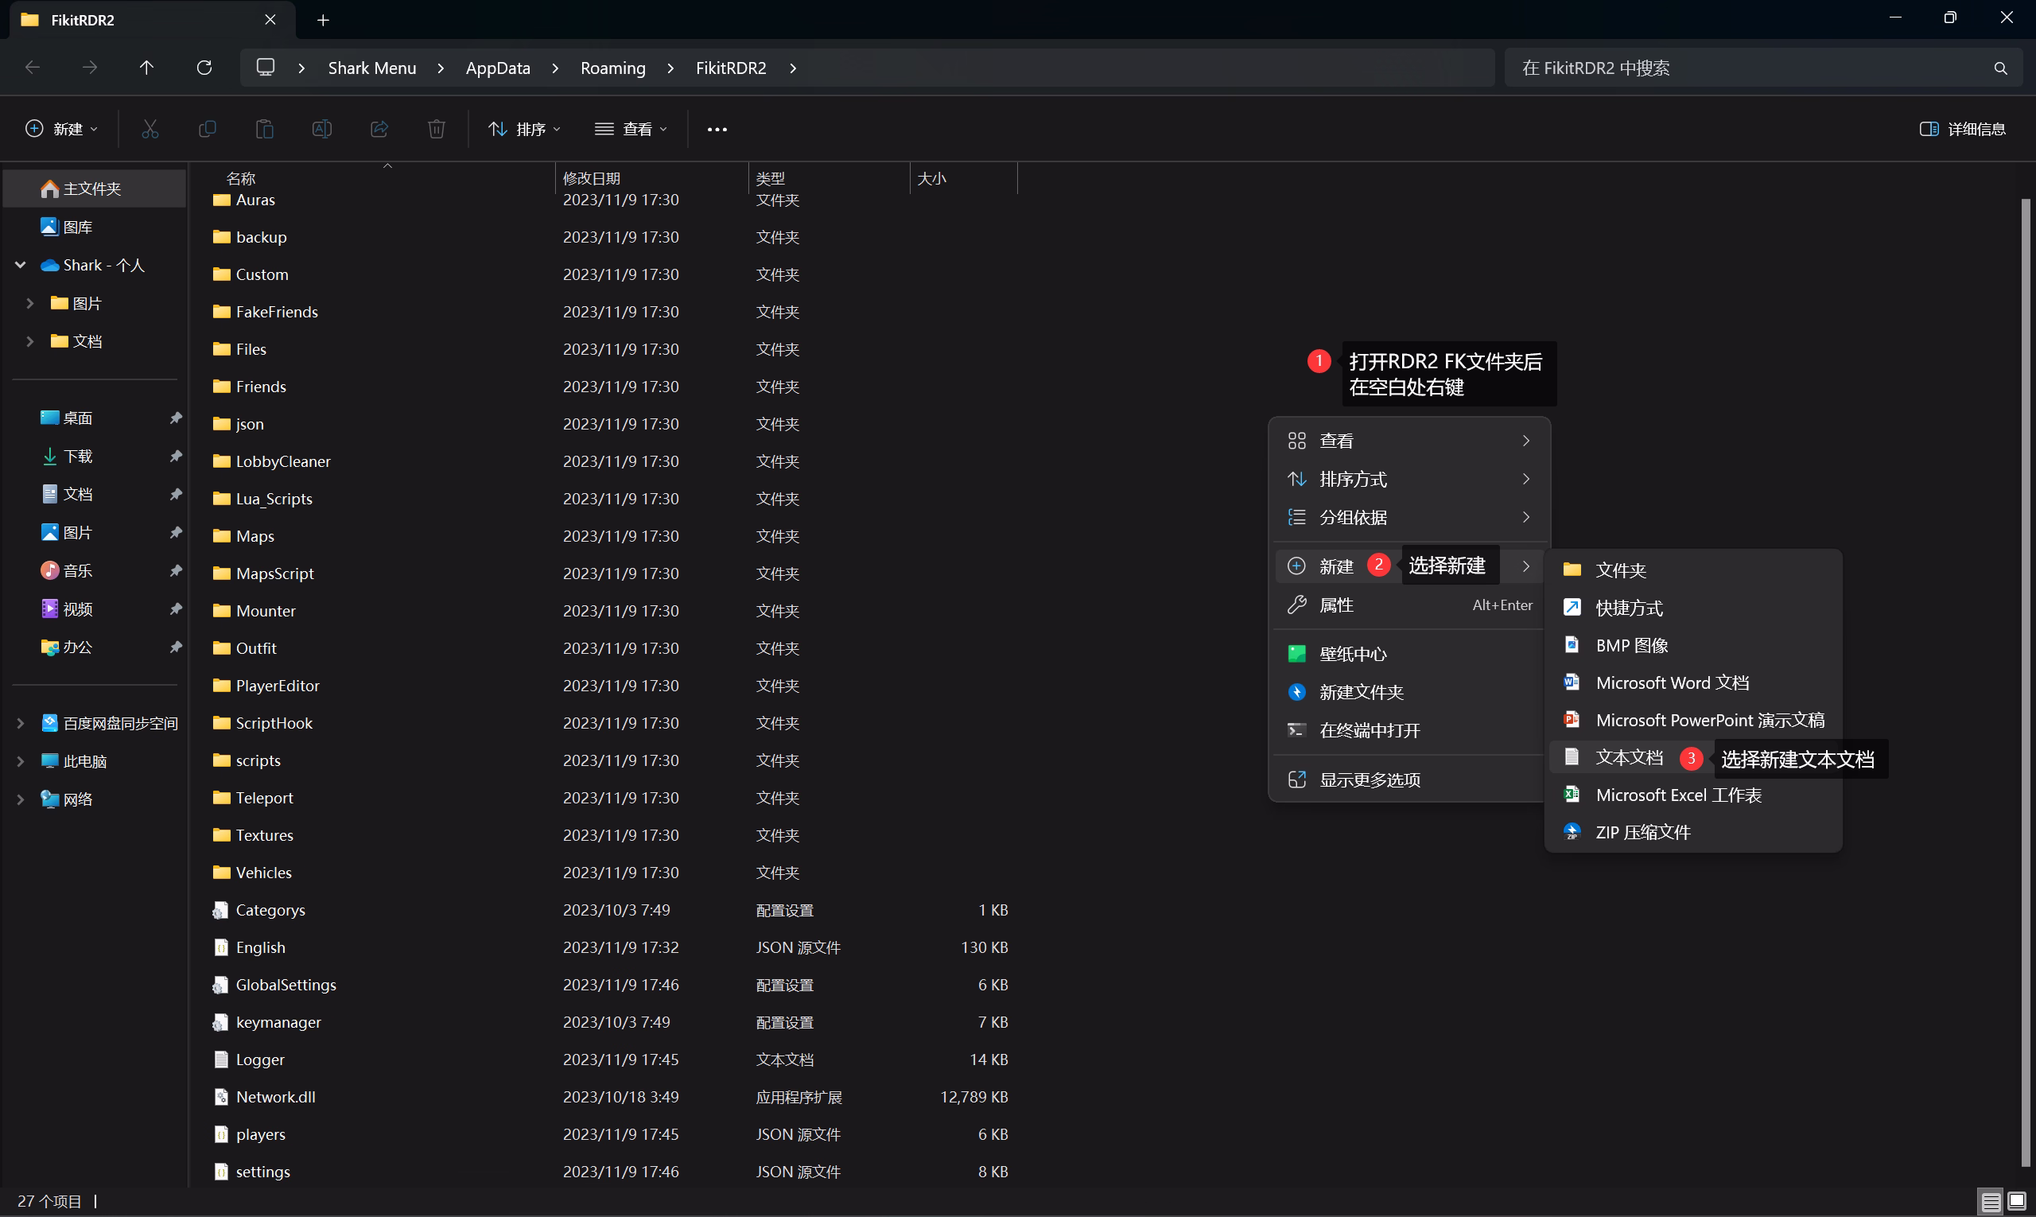Click the Share toolbar icon

click(x=379, y=129)
